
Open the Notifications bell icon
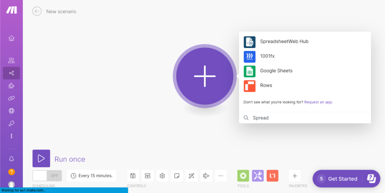pos(11,159)
